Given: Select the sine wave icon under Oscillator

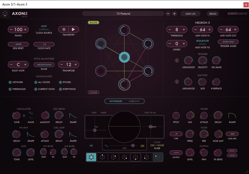Looking at the screenshot, I should tap(31, 113).
